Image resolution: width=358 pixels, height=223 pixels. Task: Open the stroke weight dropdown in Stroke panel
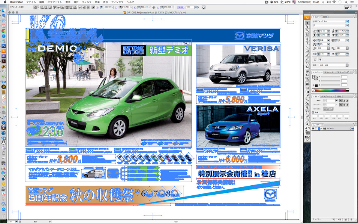pyautogui.click(x=337, y=101)
